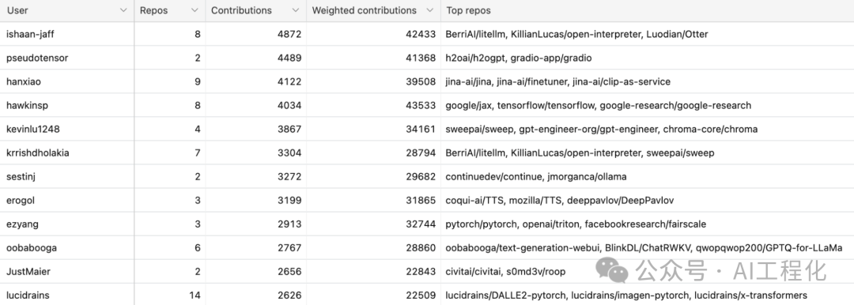Click weighted contributions value 22509

tap(421, 296)
